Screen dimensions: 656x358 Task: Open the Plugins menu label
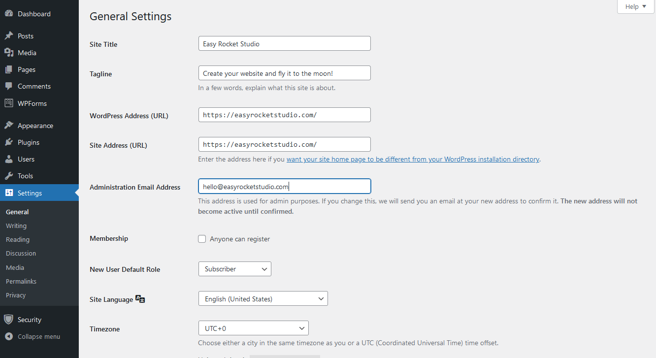tap(29, 142)
